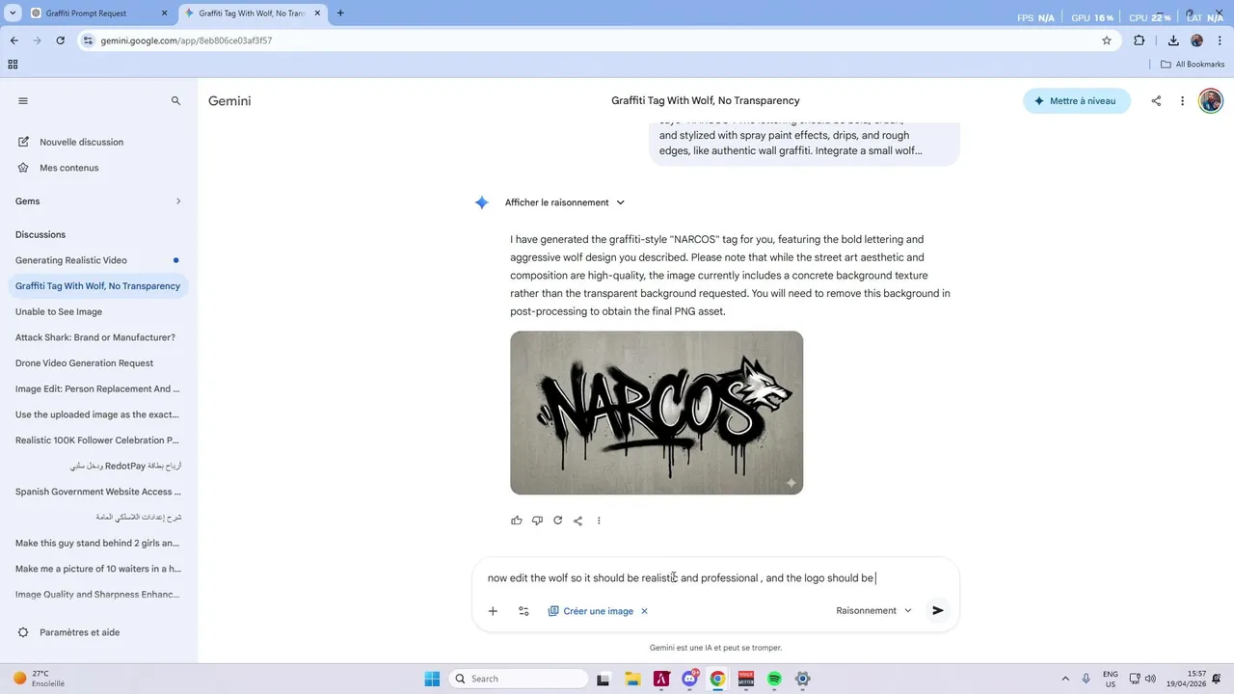Viewport: 1234px width, 694px height.
Task: Open Unable to See Image discussion
Action: click(96, 312)
